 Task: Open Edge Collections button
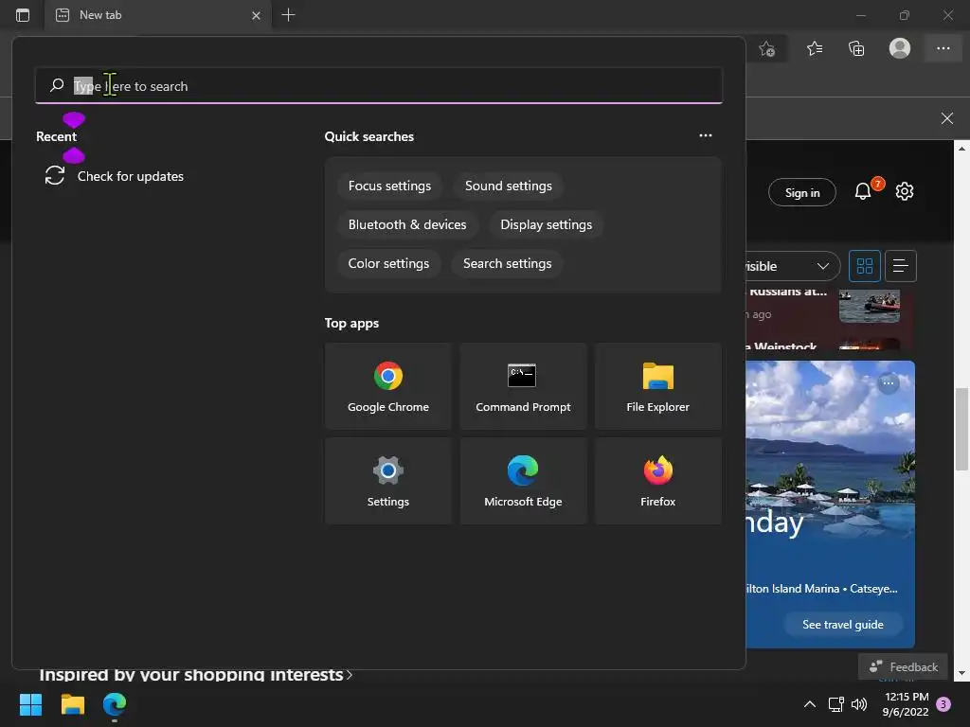[856, 48]
